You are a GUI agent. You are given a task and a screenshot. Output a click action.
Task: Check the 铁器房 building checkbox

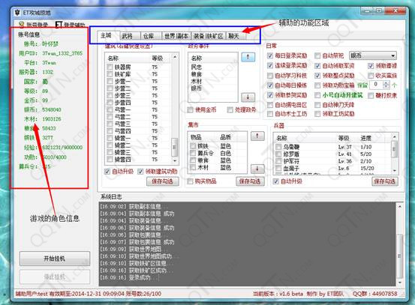(x=110, y=67)
